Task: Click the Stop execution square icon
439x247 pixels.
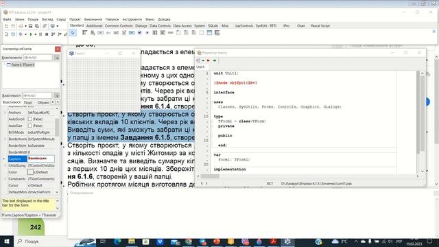Action: click(47, 34)
